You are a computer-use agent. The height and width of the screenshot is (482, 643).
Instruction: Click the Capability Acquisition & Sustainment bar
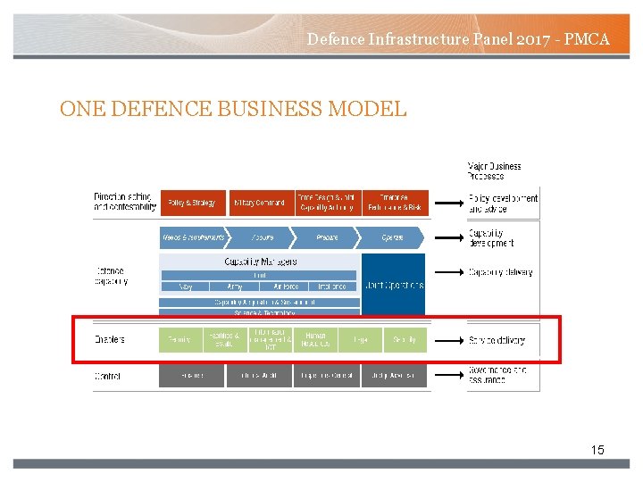click(x=259, y=303)
